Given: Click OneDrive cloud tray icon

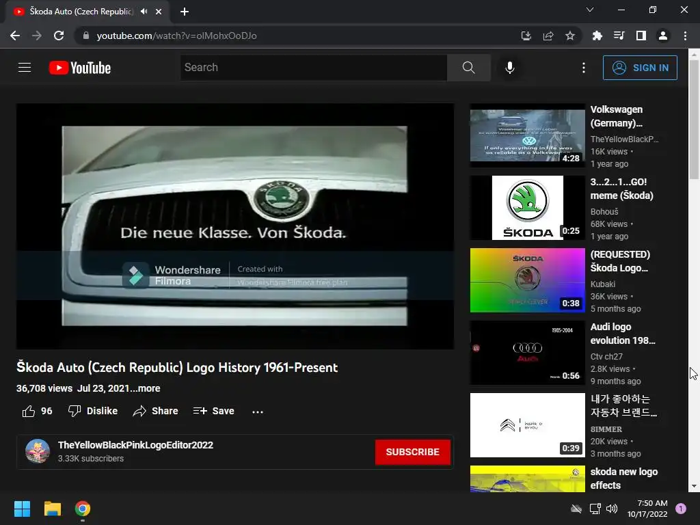Looking at the screenshot, I should tap(576, 509).
